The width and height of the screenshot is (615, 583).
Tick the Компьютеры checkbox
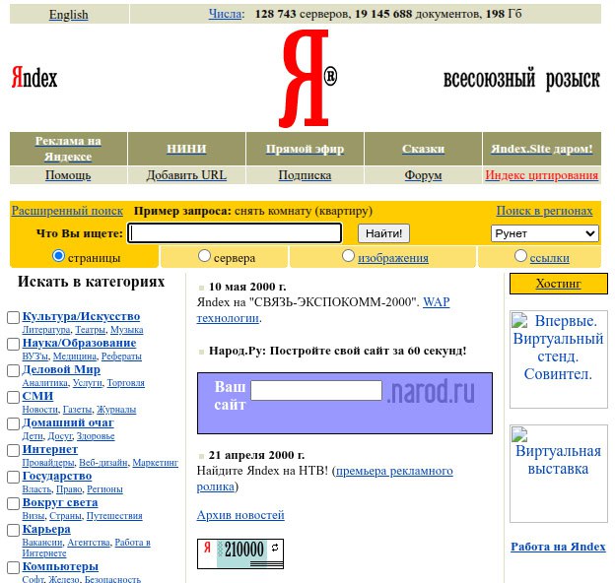[14, 567]
